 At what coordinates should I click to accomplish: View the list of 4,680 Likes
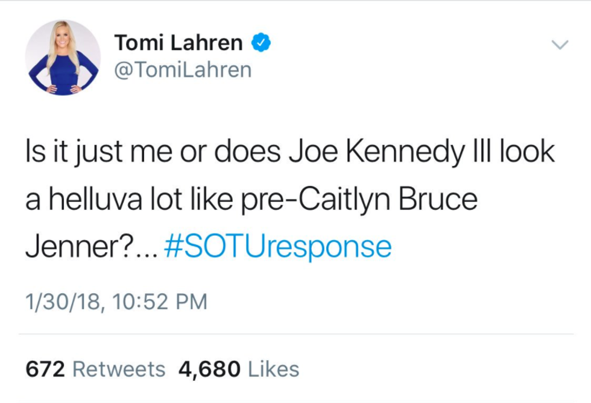[x=239, y=369]
